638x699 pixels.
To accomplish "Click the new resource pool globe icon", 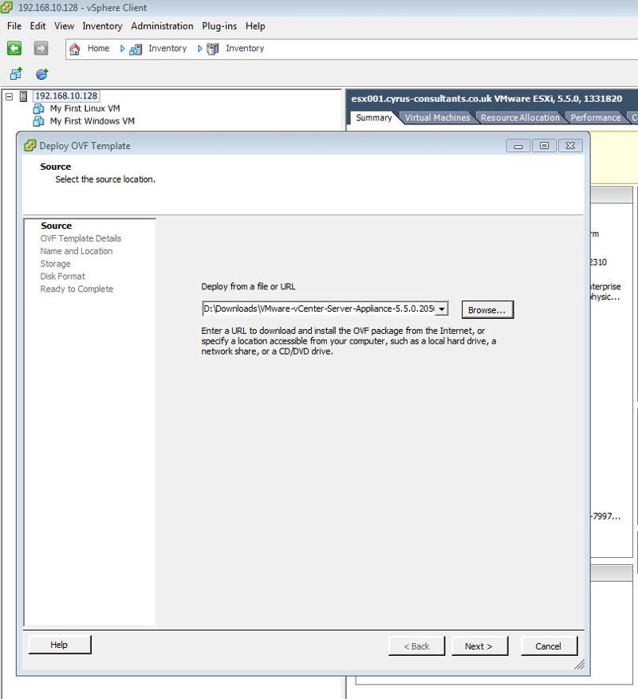I will pyautogui.click(x=42, y=73).
